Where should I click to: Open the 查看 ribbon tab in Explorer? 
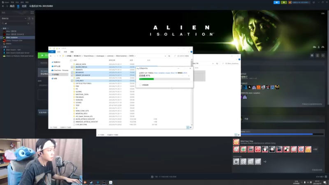(x=72, y=52)
